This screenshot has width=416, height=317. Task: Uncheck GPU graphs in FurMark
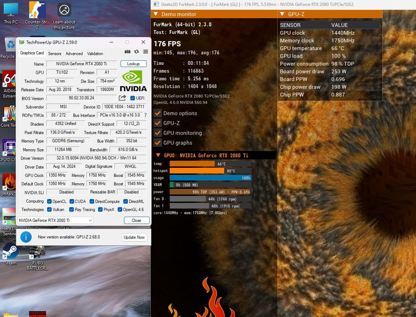tap(157, 143)
